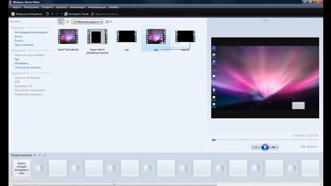Click the Βίντεο import link
This screenshot has width=331, height=186.
click(19, 37)
